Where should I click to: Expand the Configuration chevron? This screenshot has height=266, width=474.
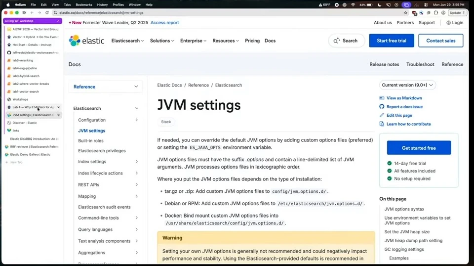[137, 120]
